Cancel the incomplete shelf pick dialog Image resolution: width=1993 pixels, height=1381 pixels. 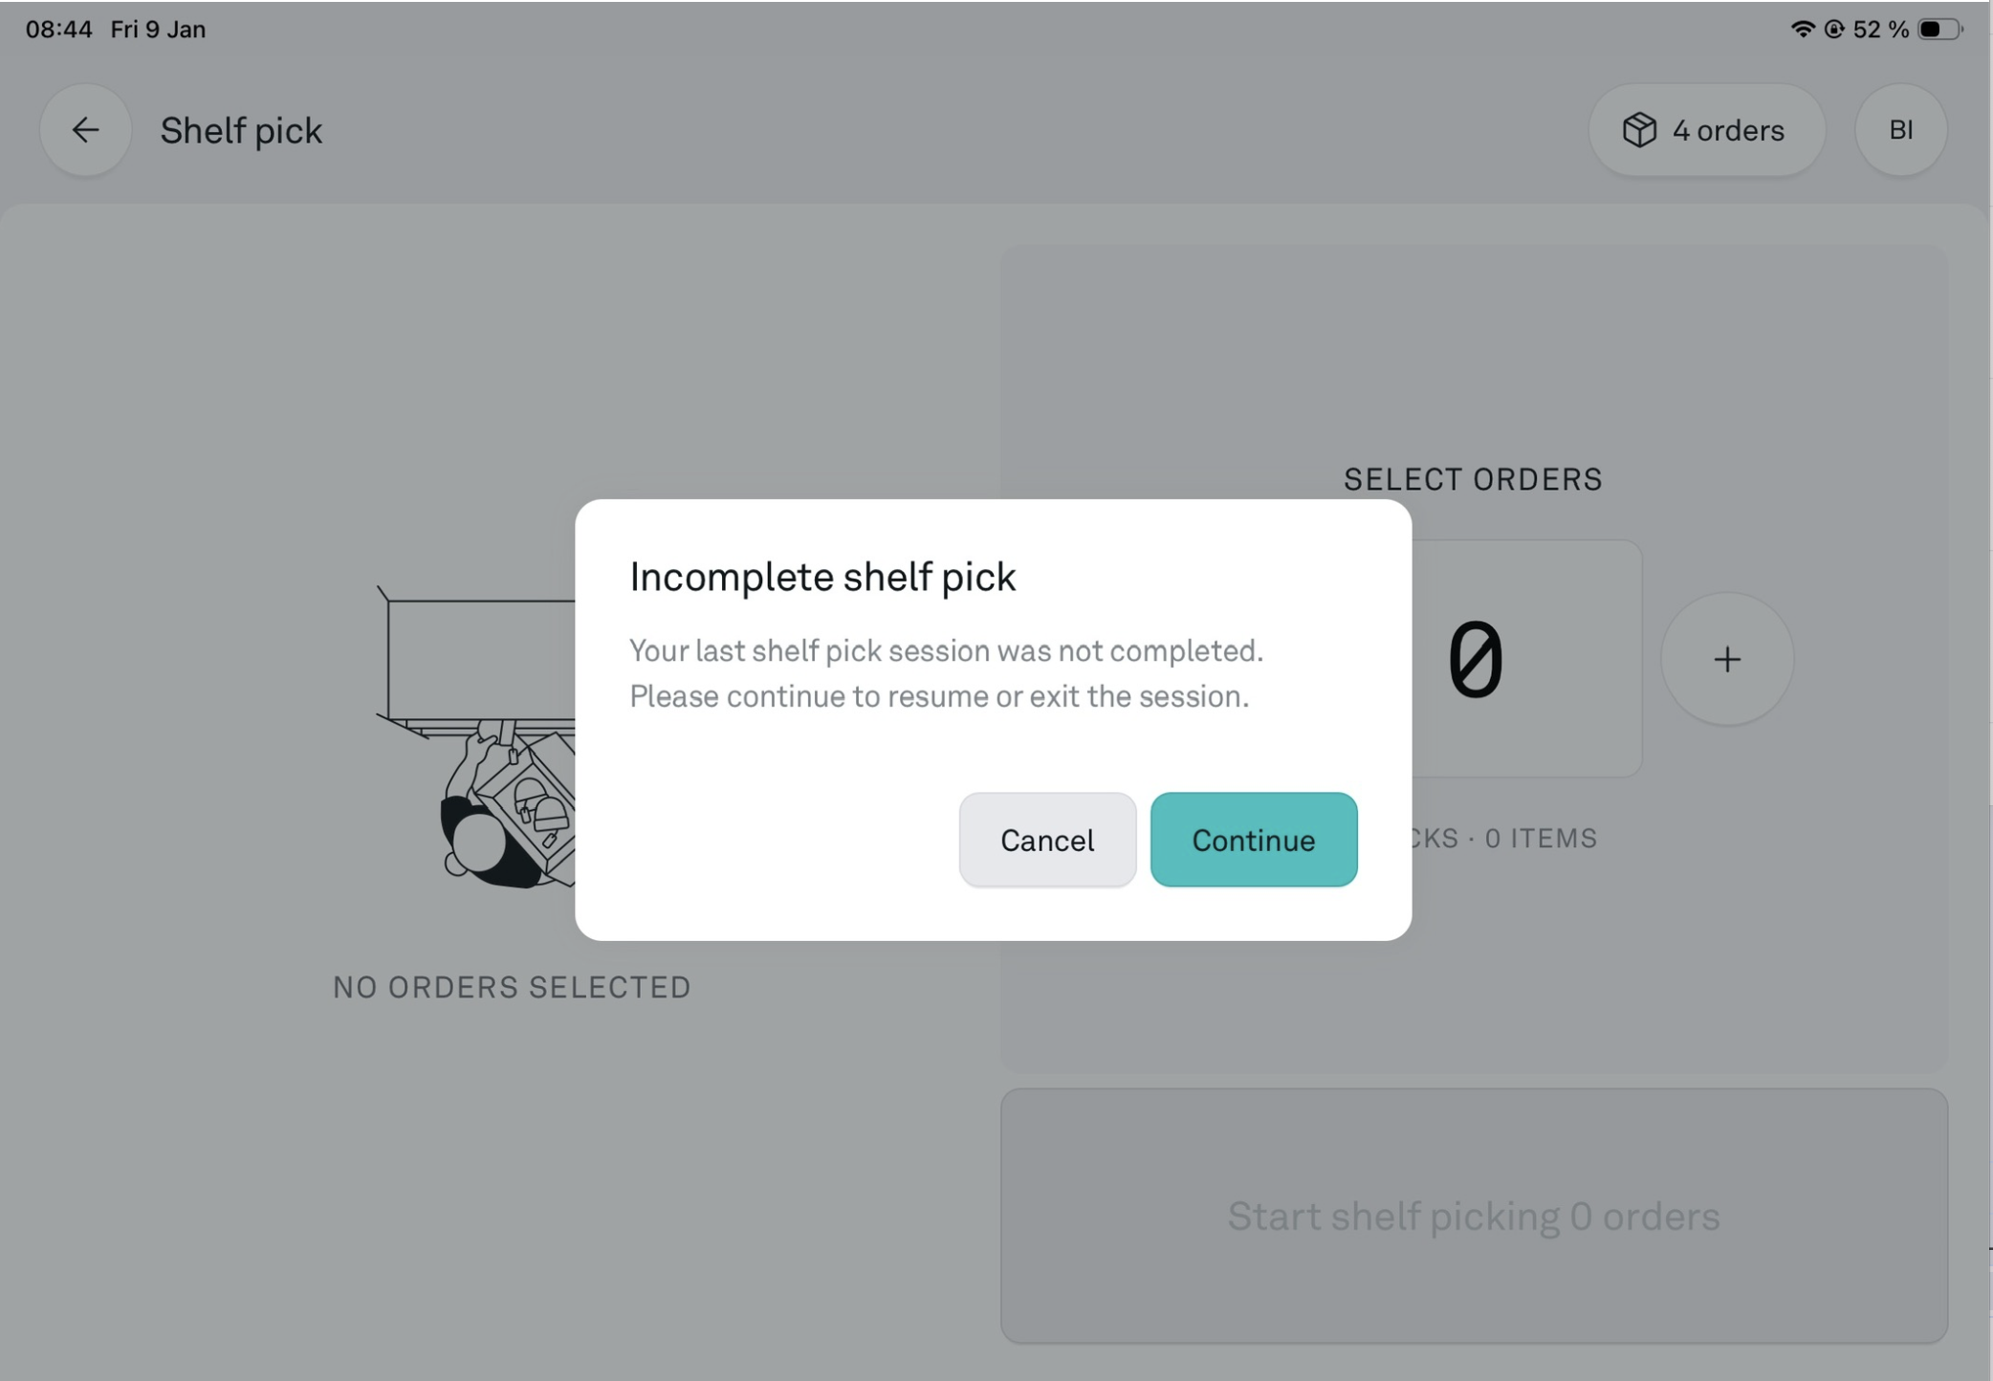click(1046, 840)
